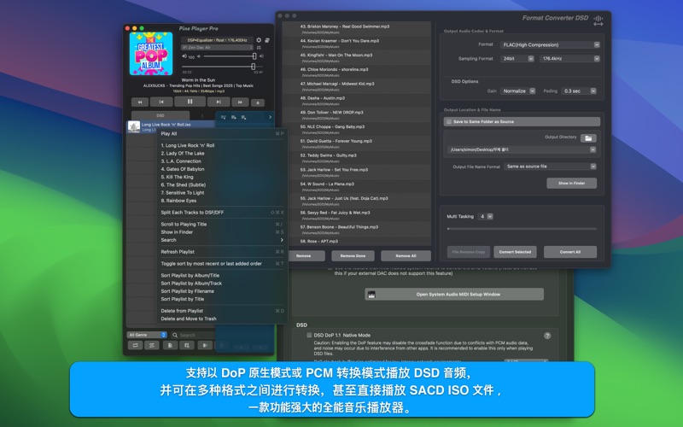Viewport: 683px width, 427px height.
Task: Click the second playlist icon with arrow in blue panel
Action: point(233,117)
